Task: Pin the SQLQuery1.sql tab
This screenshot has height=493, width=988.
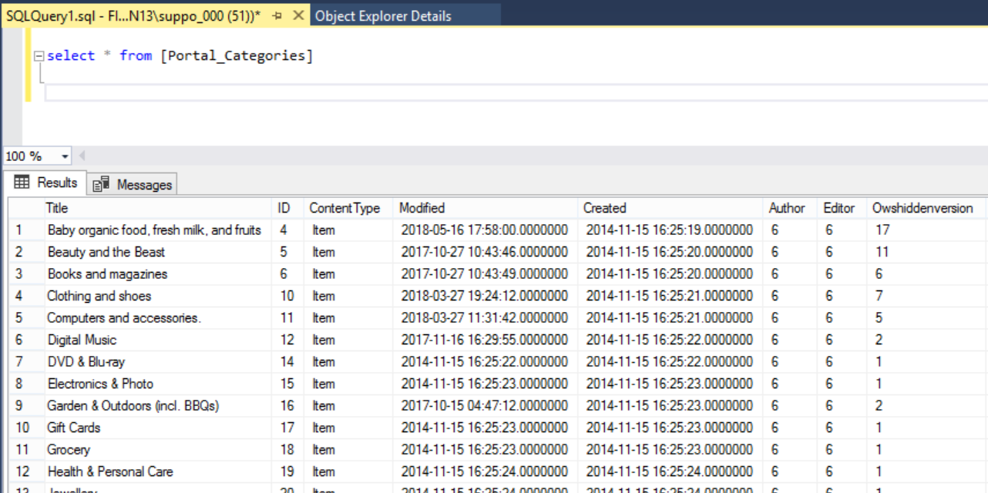Action: [278, 16]
